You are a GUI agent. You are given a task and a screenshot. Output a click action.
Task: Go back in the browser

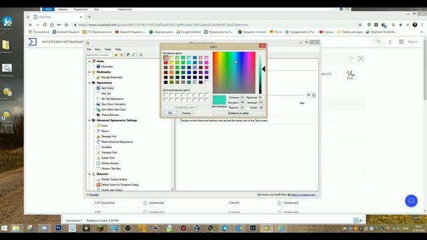point(30,25)
